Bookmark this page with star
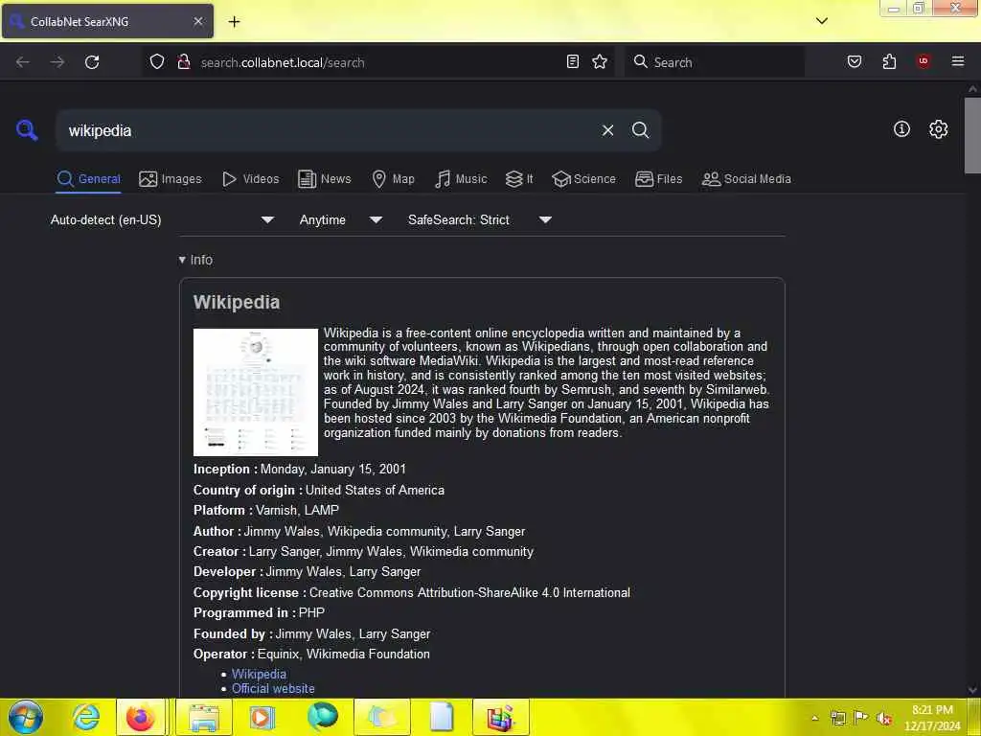This screenshot has width=981, height=736. tap(600, 61)
